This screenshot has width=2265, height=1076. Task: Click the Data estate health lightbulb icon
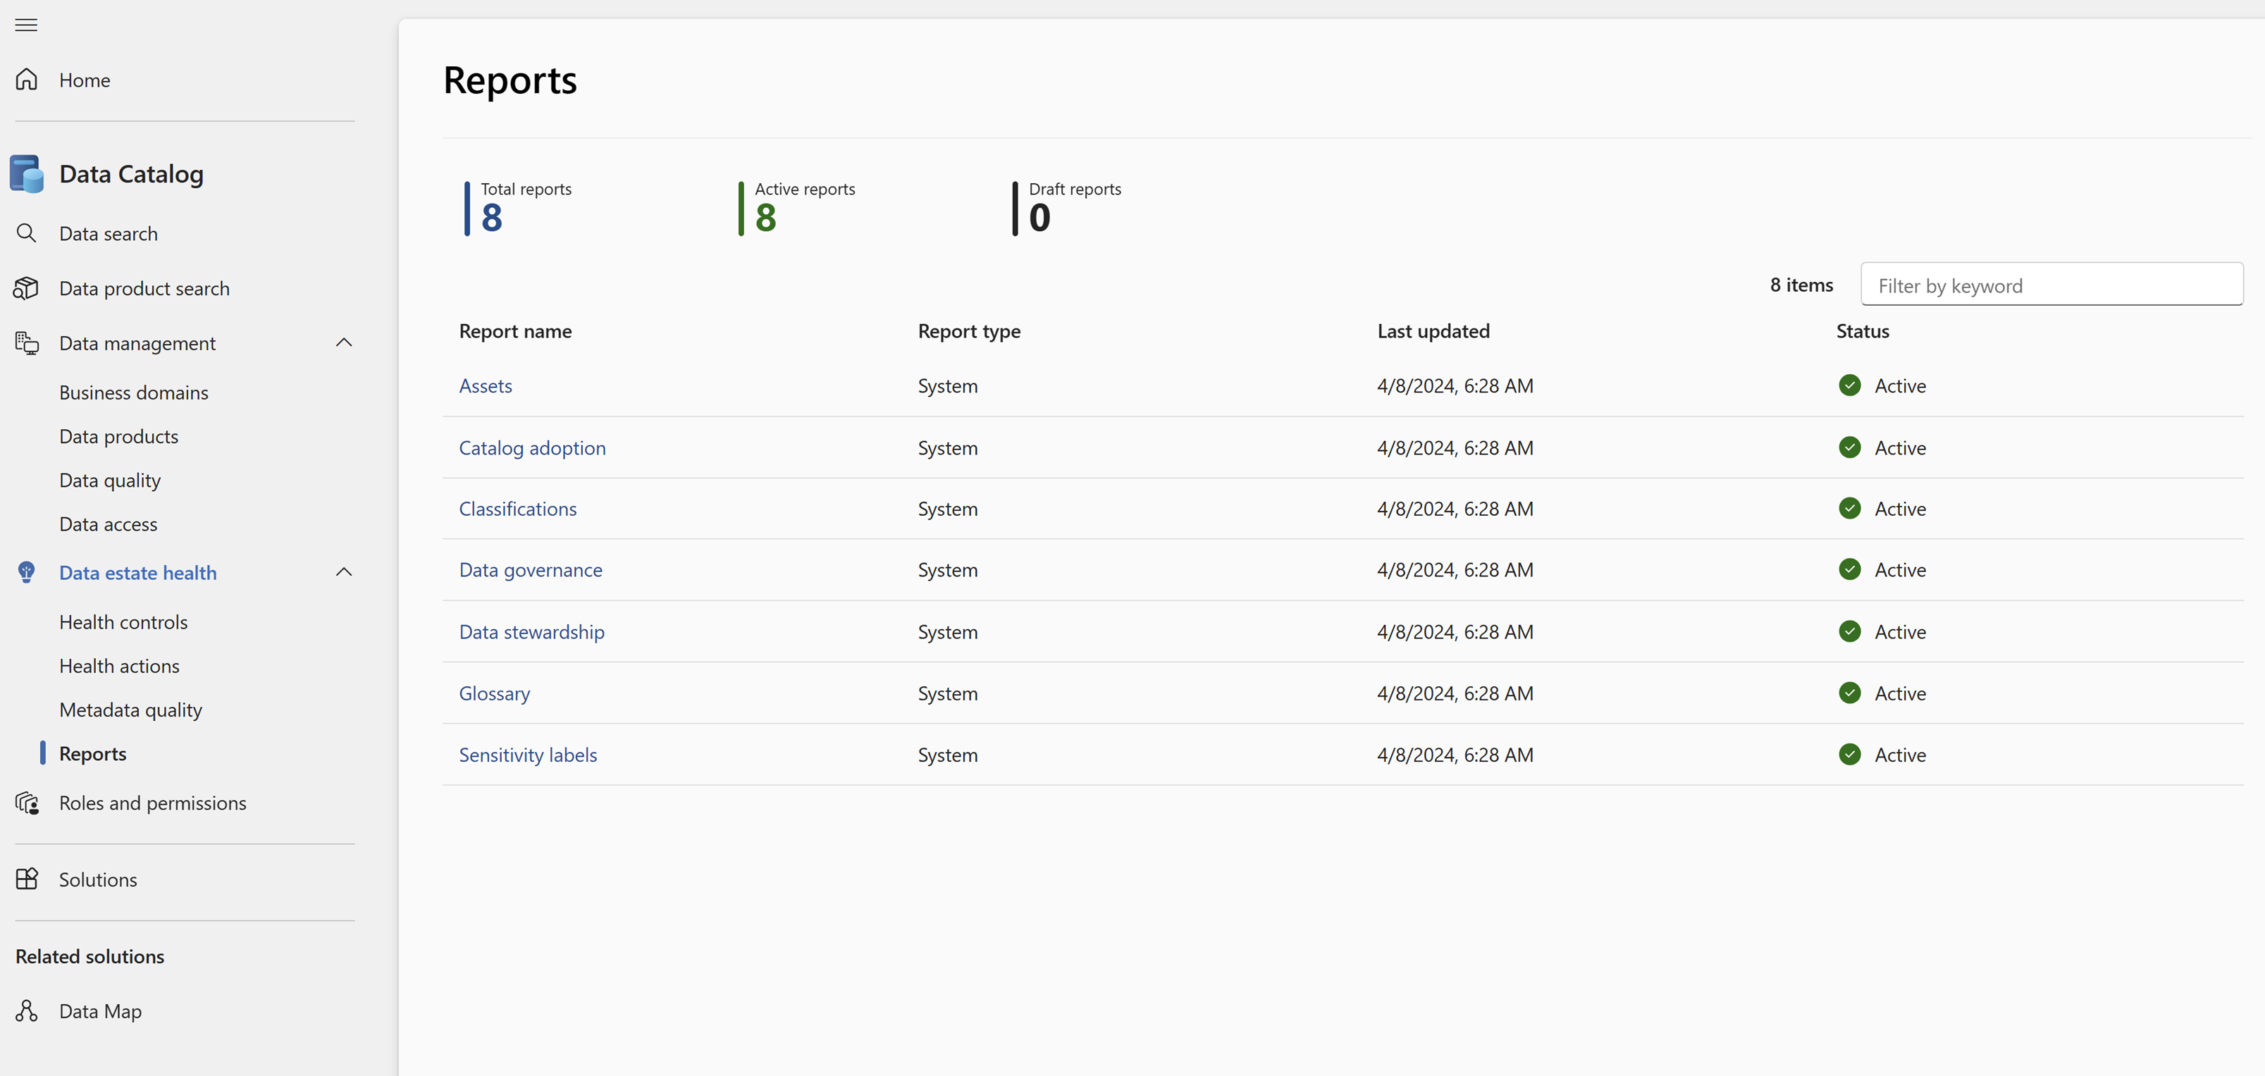point(26,573)
